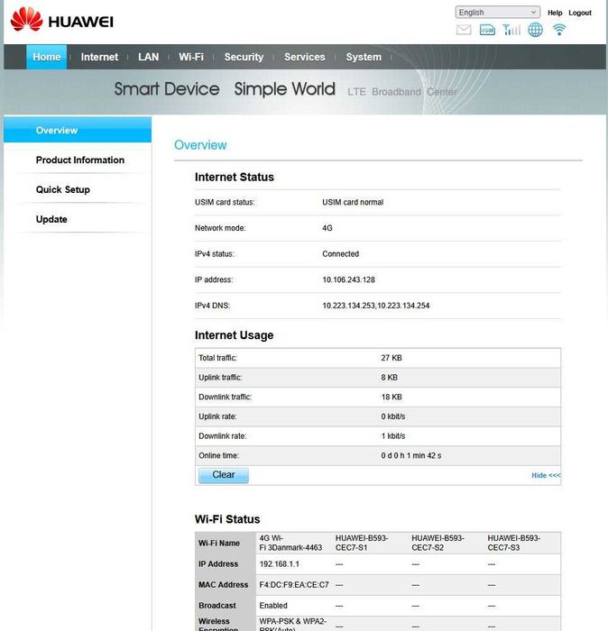Click the IP address 10.106.243.128
The image size is (608, 631).
pos(349,279)
